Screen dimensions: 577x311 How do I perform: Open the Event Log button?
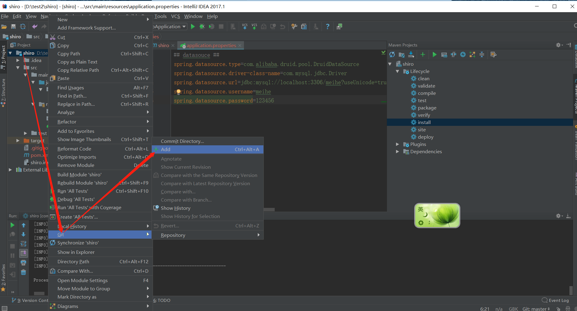[x=555, y=300]
